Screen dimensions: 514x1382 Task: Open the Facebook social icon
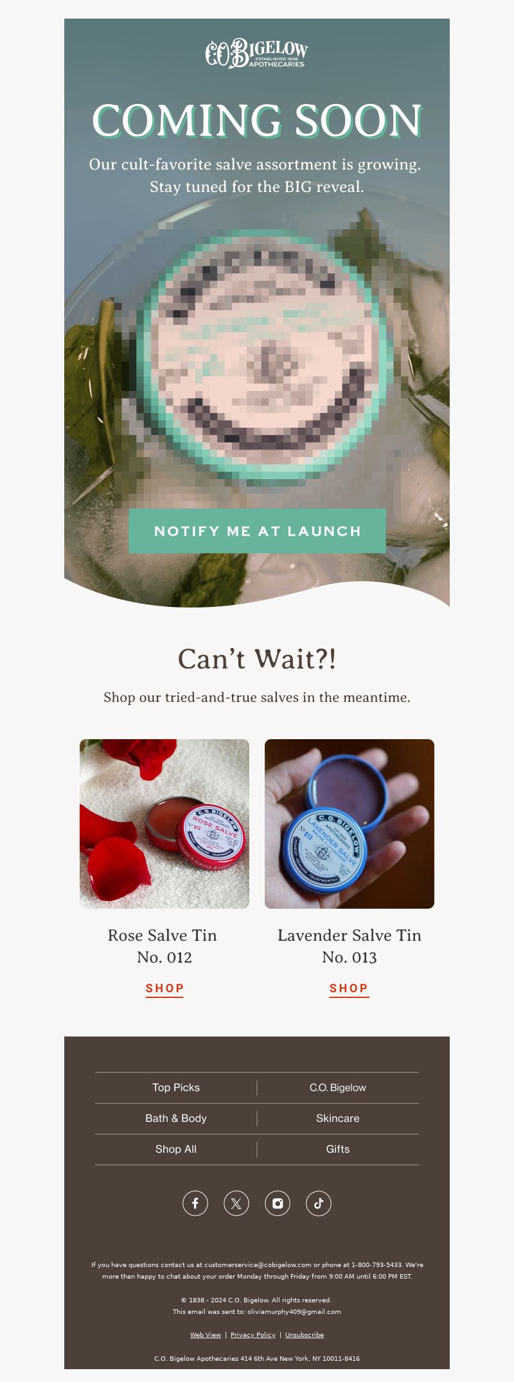coord(195,1203)
